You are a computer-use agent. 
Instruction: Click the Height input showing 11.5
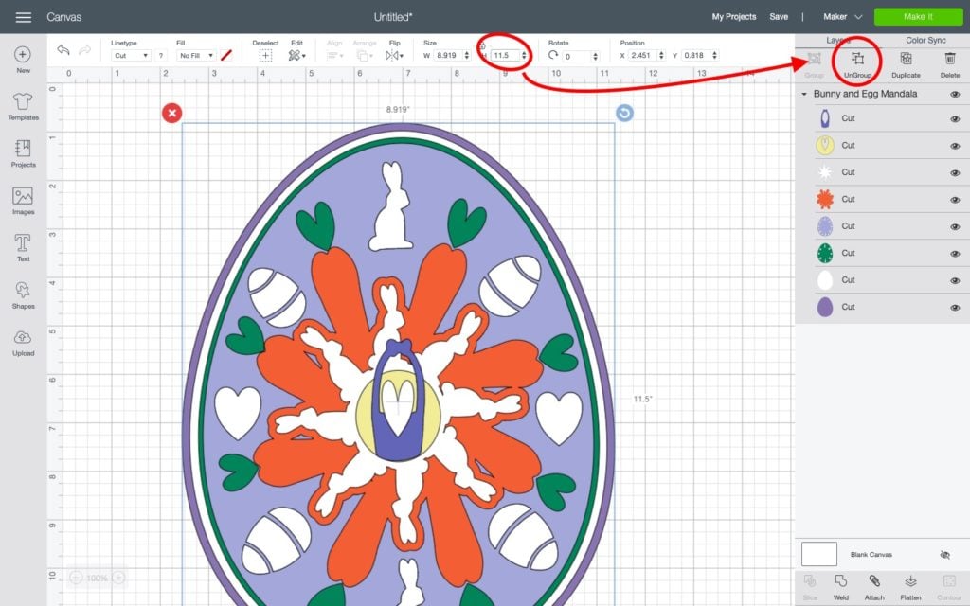(x=506, y=56)
